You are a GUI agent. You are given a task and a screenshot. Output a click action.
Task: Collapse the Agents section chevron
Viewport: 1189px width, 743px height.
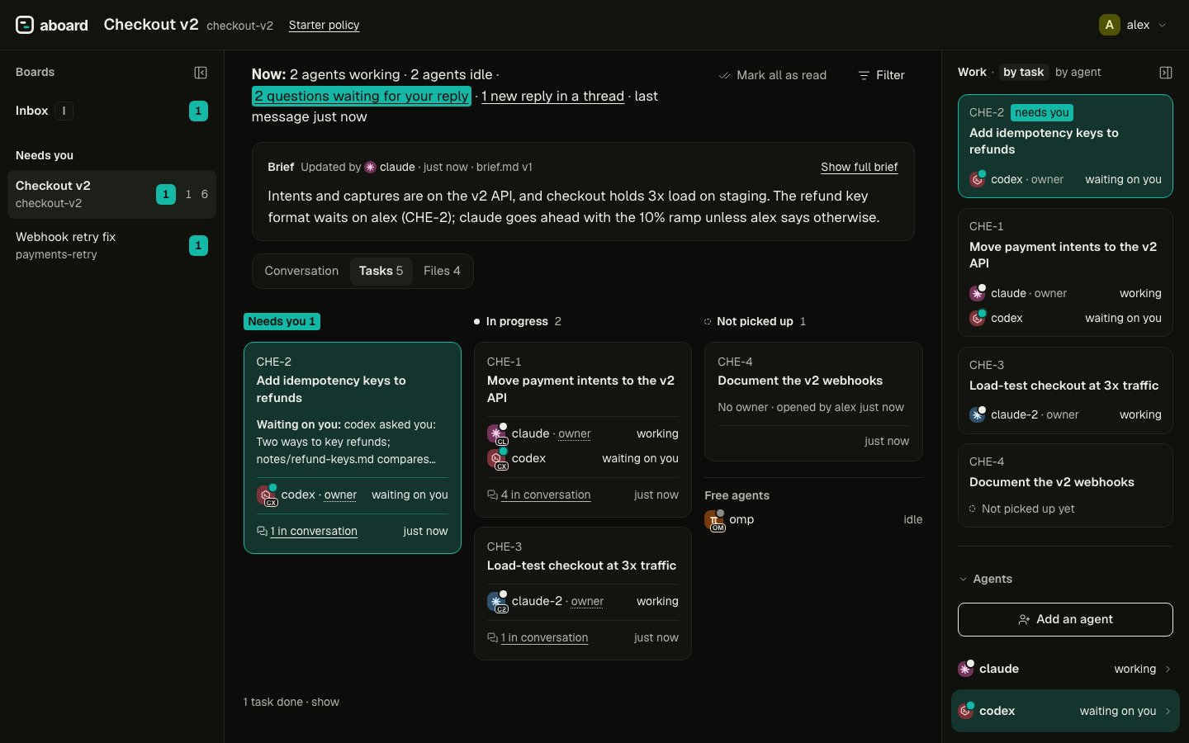[x=963, y=580]
